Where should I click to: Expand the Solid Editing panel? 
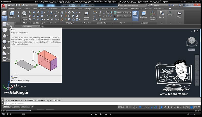pyautogui.click(x=39, y=23)
